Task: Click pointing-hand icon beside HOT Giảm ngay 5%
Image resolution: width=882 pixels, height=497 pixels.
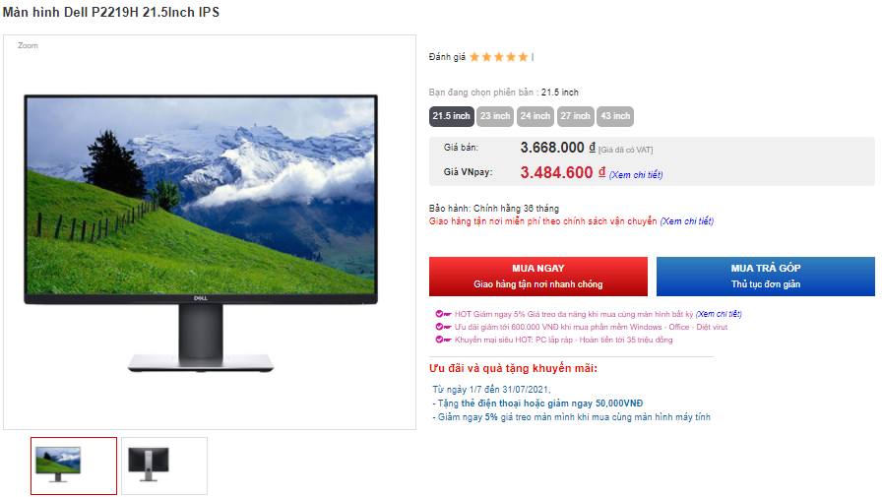Action: pyautogui.click(x=443, y=314)
